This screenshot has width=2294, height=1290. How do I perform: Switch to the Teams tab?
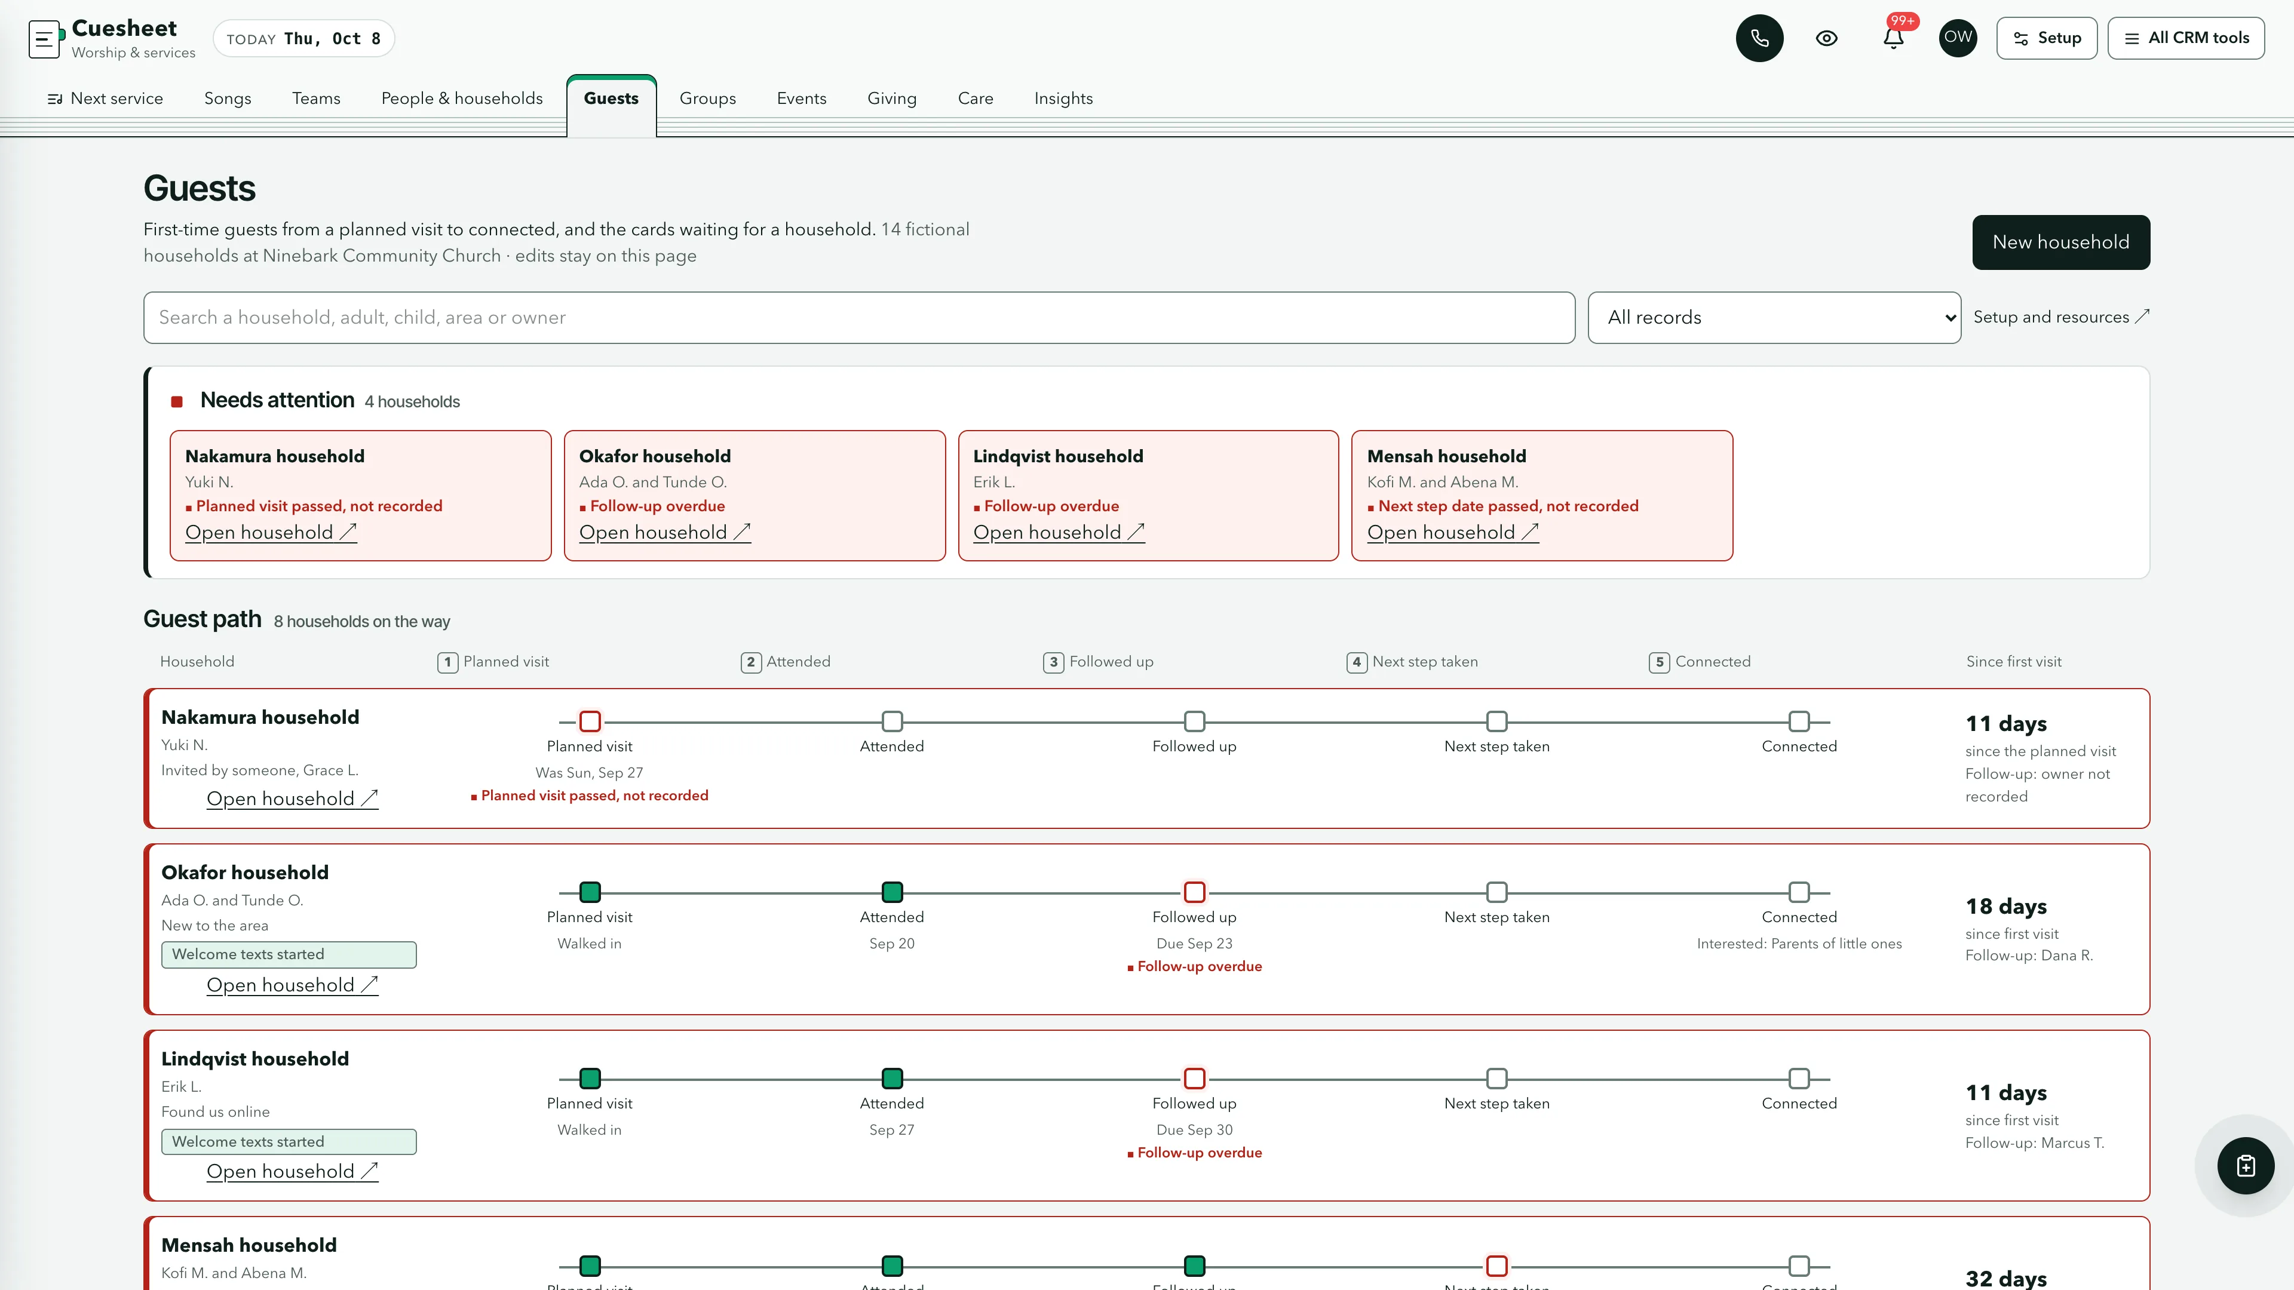click(316, 99)
